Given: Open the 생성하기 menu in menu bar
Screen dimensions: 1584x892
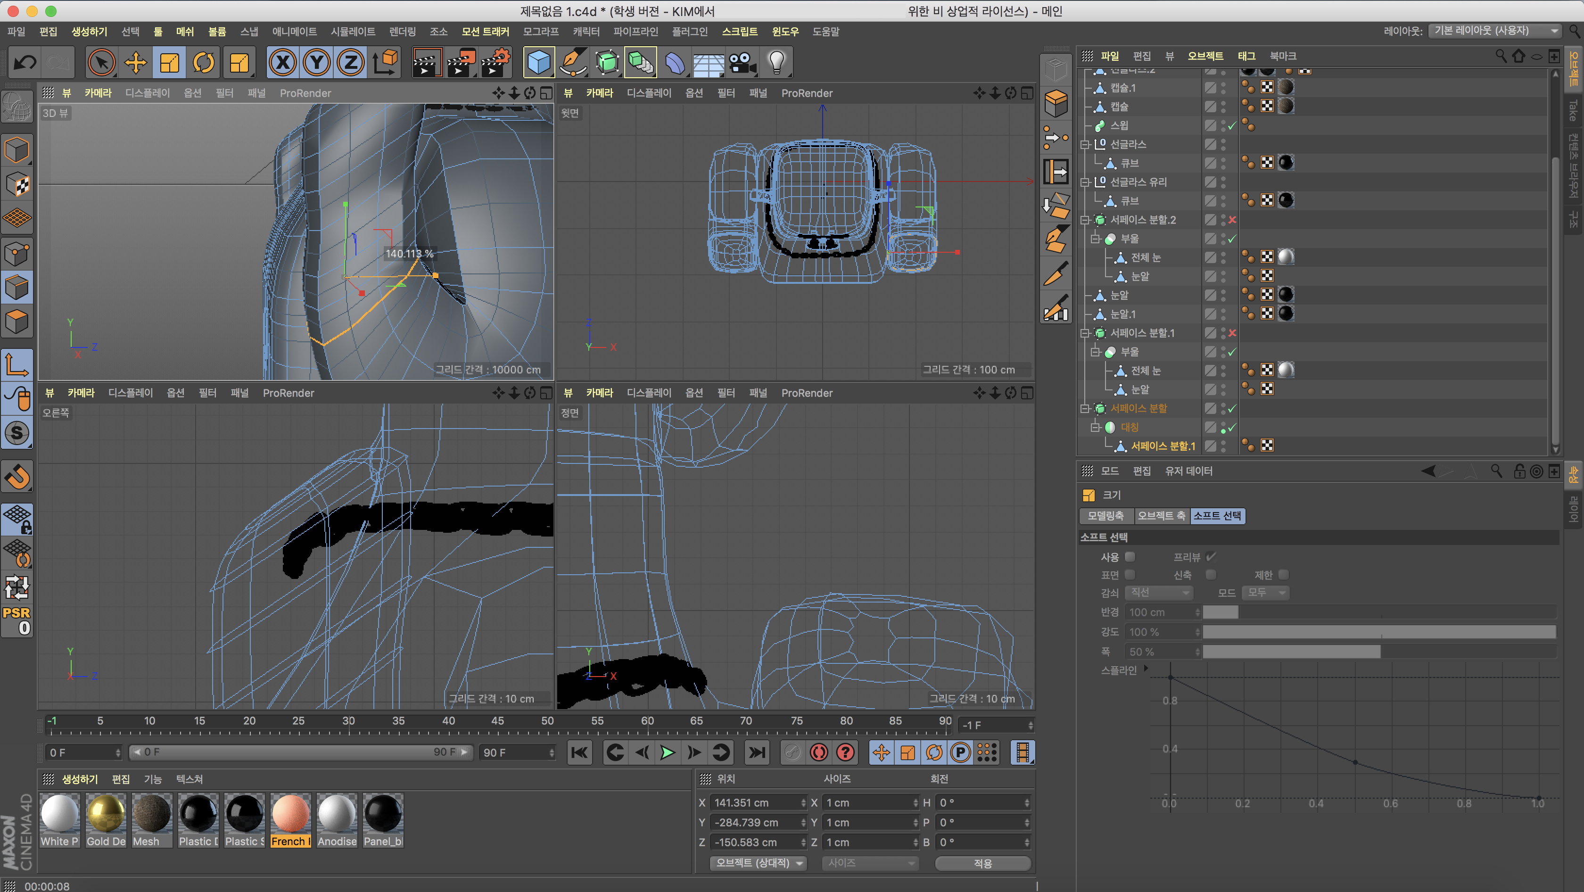Looking at the screenshot, I should [89, 32].
